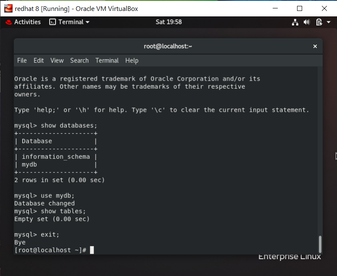Close the VirtualBox window
This screenshot has height=276, width=337.
[324, 8]
